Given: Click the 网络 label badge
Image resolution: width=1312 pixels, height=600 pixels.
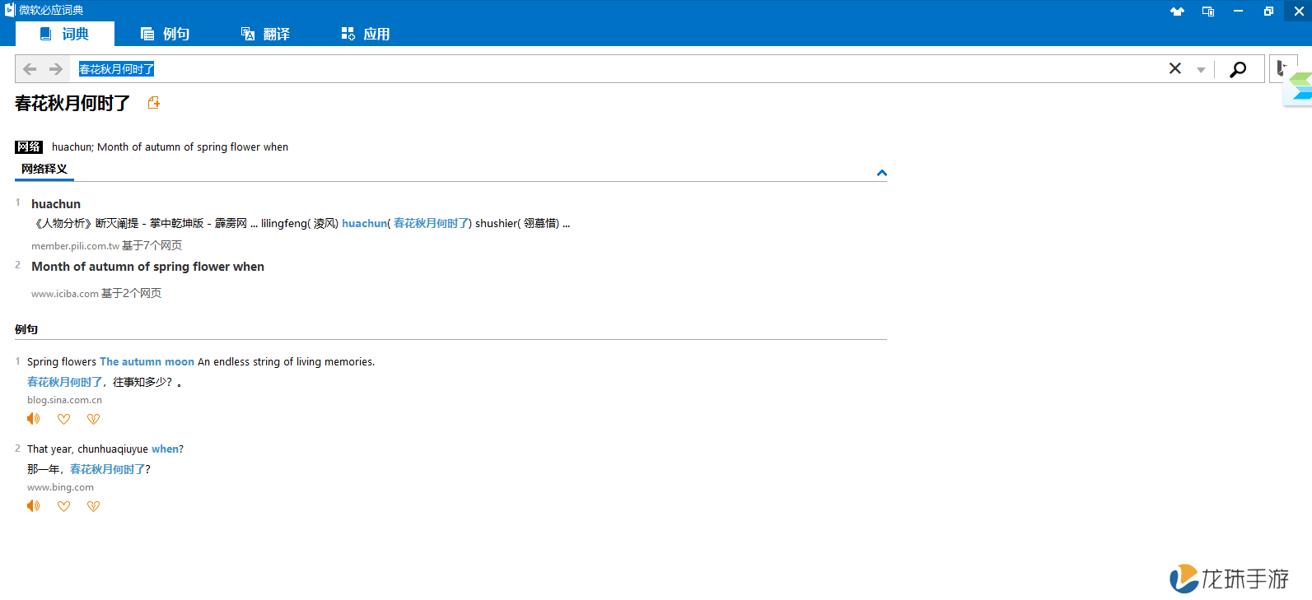Looking at the screenshot, I should pos(29,147).
